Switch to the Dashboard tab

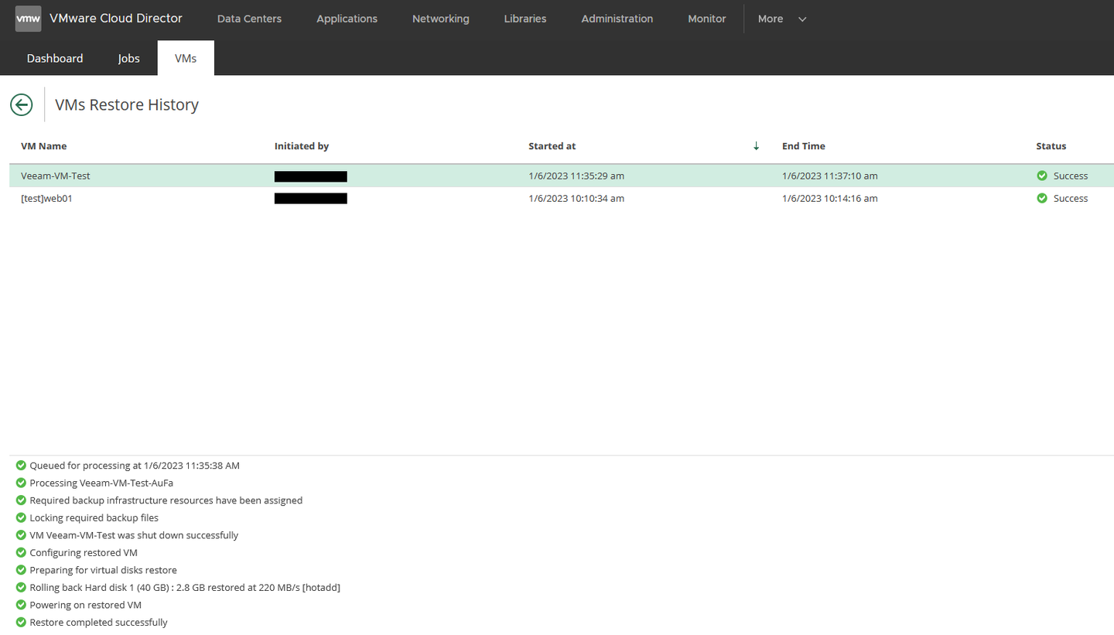55,58
